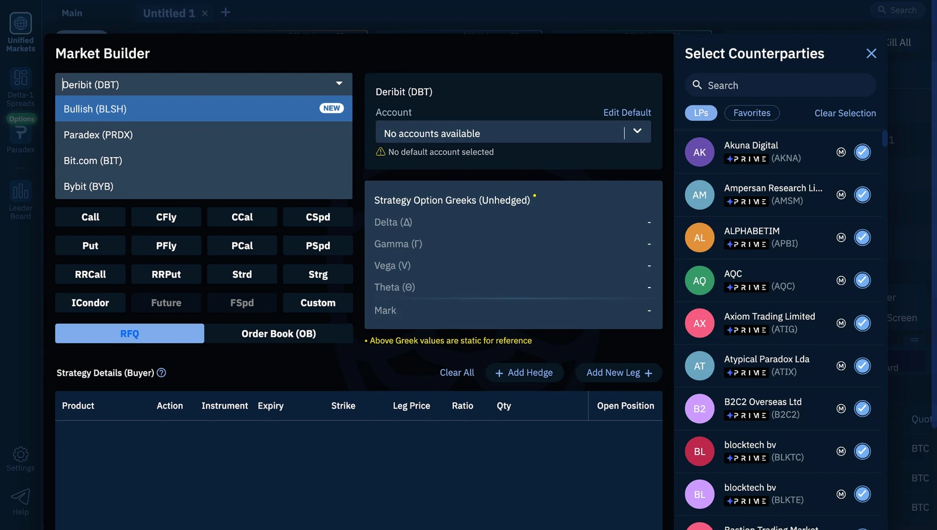The image size is (937, 530).
Task: Select Bullish (BLSH) exchange option
Action: click(x=204, y=109)
